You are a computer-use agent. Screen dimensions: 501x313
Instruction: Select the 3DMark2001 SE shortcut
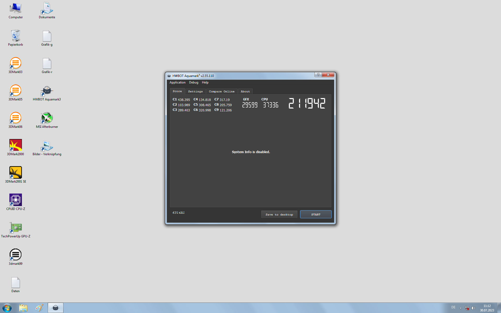[16, 175]
